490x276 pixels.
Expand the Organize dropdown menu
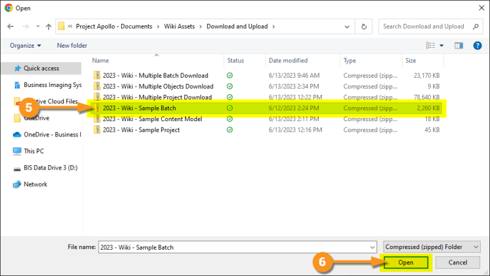coord(25,45)
